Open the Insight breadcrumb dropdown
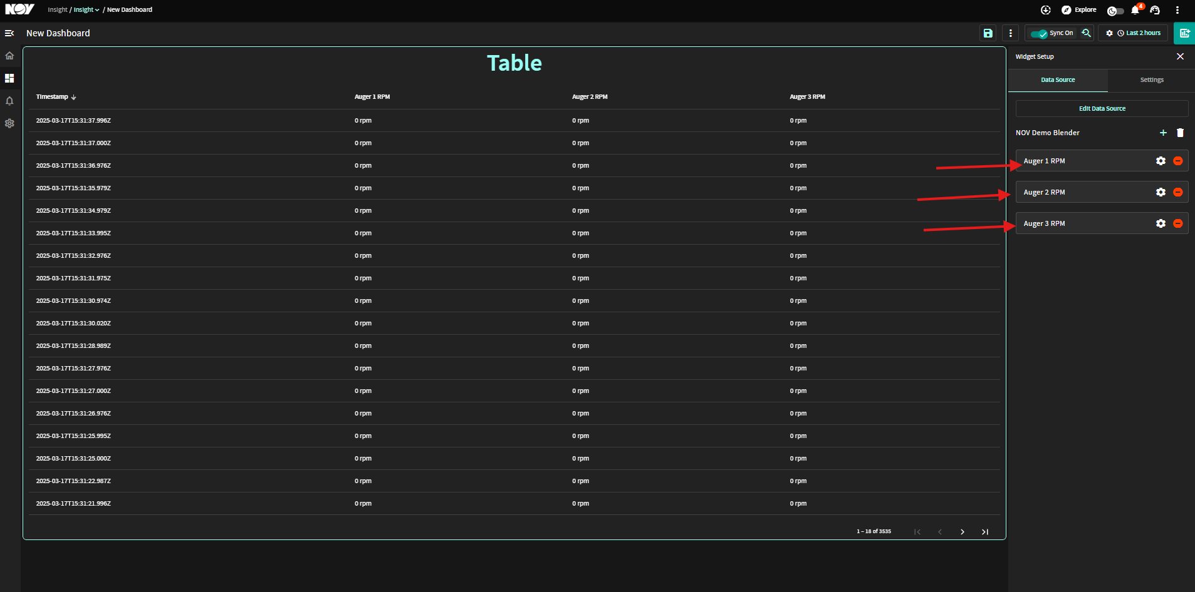This screenshot has height=592, width=1195. pyautogui.click(x=86, y=10)
